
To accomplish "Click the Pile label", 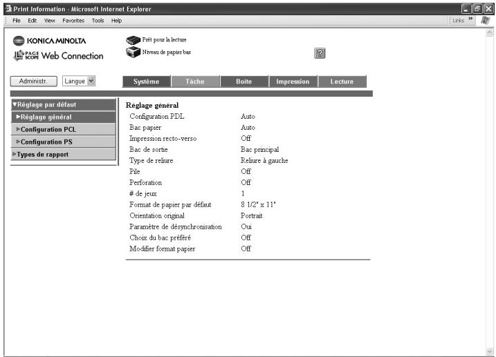I will pos(135,171).
